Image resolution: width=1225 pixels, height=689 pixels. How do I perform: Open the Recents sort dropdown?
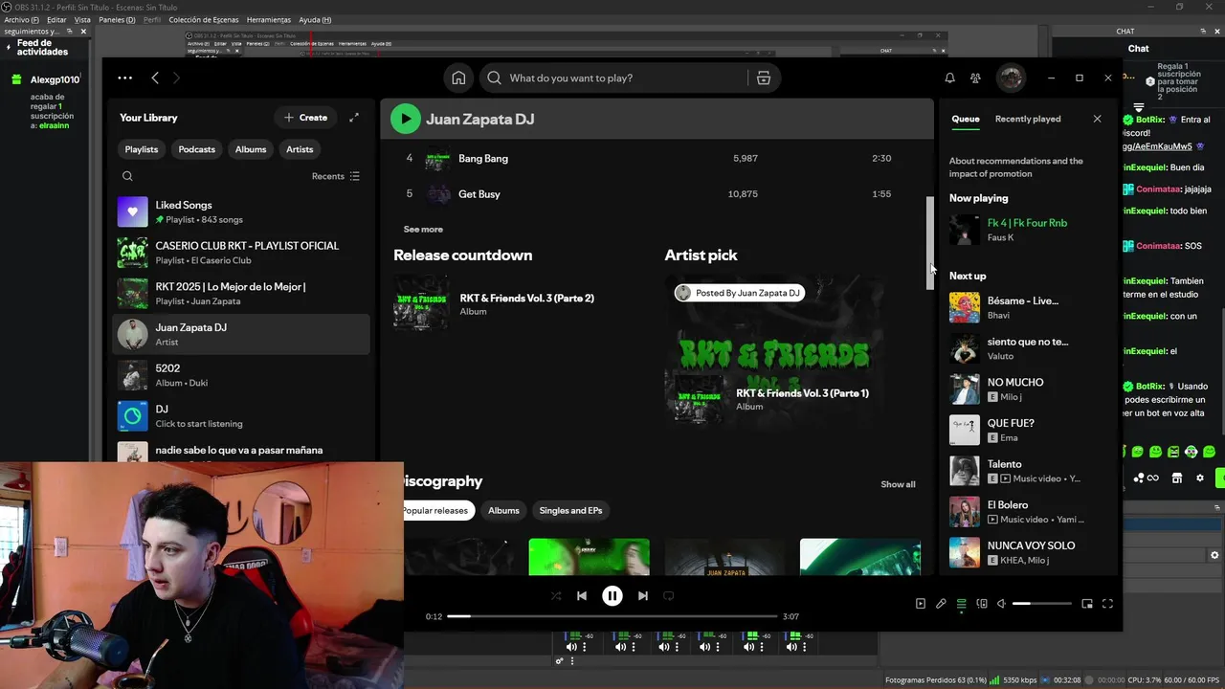335,176
